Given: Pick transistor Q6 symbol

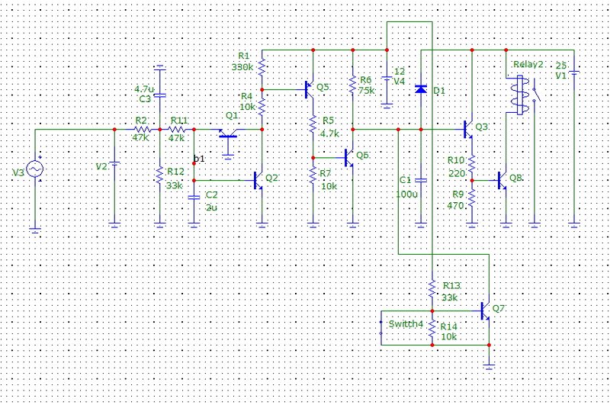Looking at the screenshot, I should pos(349,158).
